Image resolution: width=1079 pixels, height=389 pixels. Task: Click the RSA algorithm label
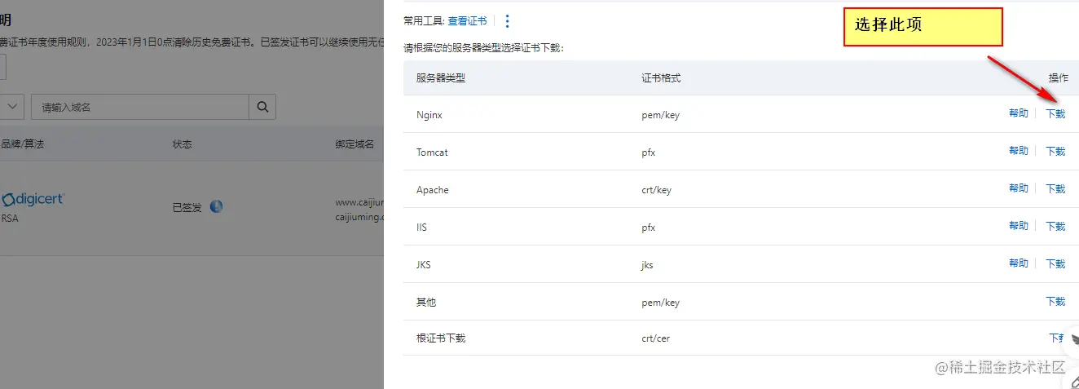coord(10,219)
